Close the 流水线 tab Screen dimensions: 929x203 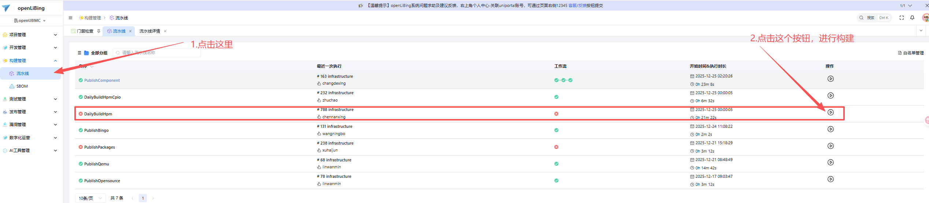pyautogui.click(x=130, y=31)
